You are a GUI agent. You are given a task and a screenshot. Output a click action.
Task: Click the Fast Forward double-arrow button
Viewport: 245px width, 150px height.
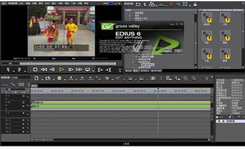79,70
